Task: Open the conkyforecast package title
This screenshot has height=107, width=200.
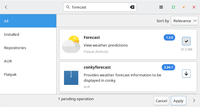Action: coord(97,67)
